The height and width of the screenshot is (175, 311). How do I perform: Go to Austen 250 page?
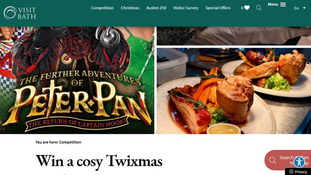(x=156, y=8)
